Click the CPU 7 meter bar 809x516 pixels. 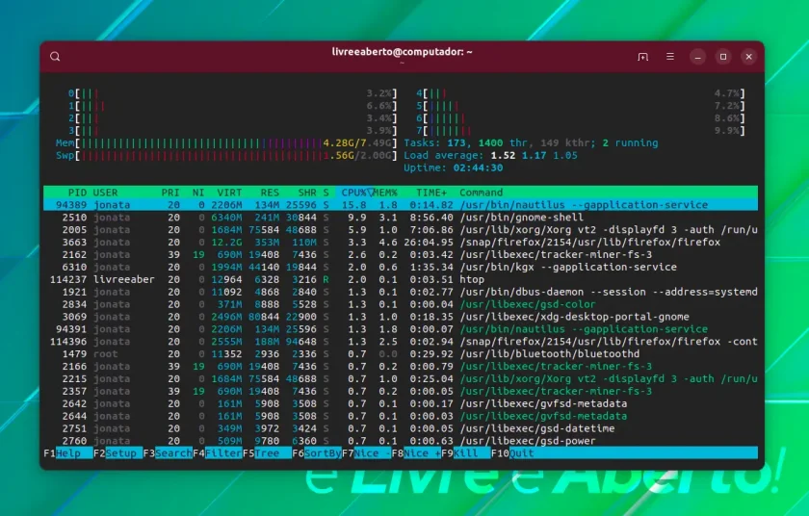[x=581, y=130]
